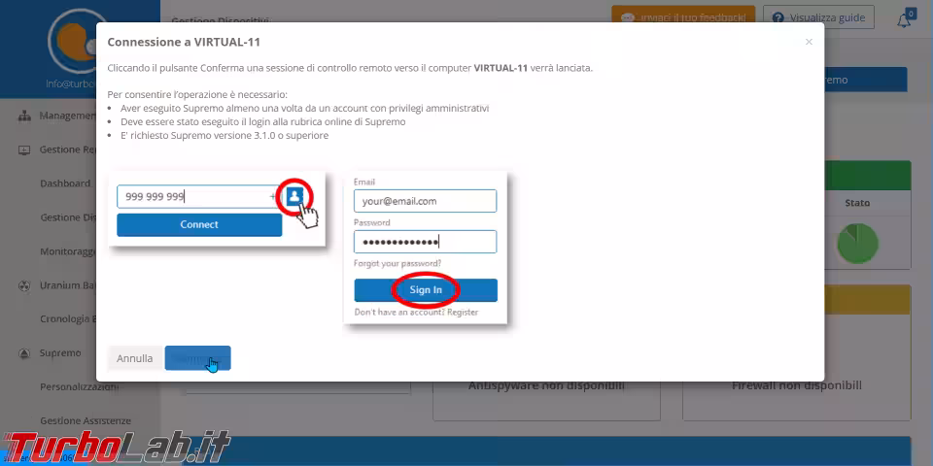Click the Uranium Backup radiation icon
This screenshot has width=933, height=466.
(24, 285)
